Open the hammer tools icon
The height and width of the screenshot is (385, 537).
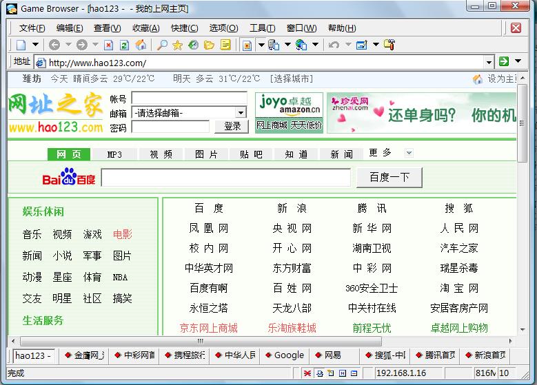pos(389,45)
